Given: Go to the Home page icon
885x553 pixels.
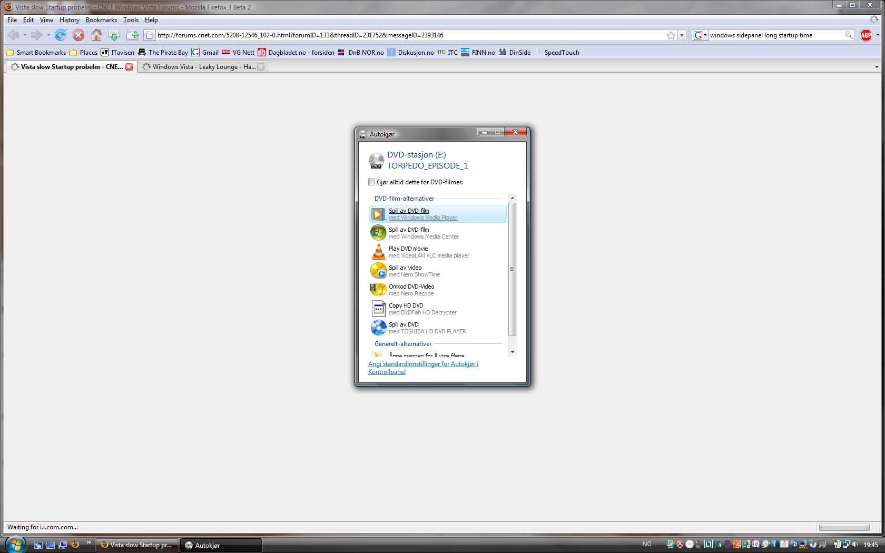Looking at the screenshot, I should click(96, 35).
